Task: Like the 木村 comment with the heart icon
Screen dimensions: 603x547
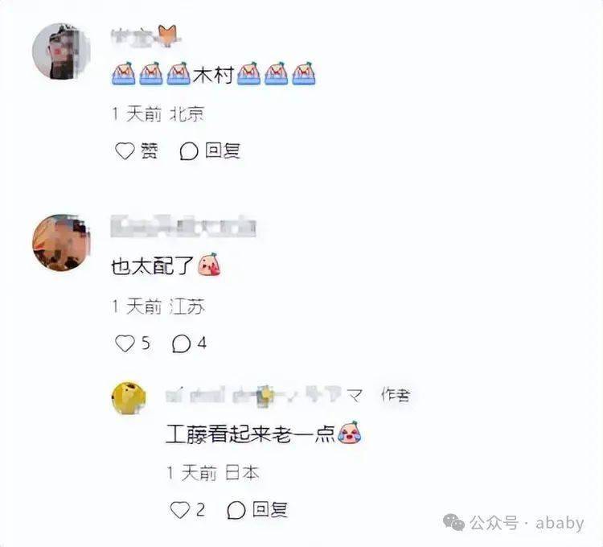Action: click(125, 150)
